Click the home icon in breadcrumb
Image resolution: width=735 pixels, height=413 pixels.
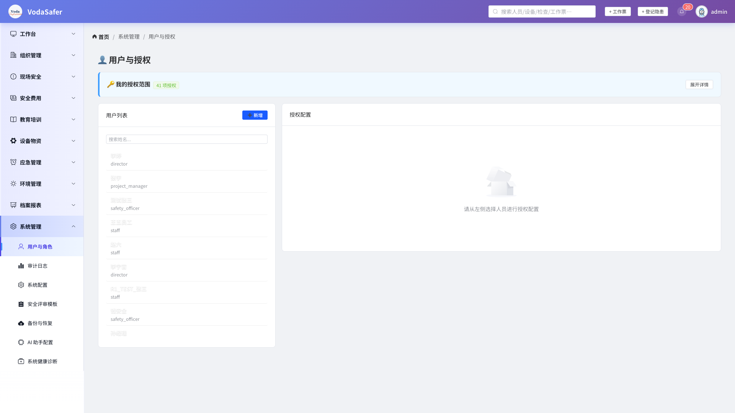click(x=95, y=37)
